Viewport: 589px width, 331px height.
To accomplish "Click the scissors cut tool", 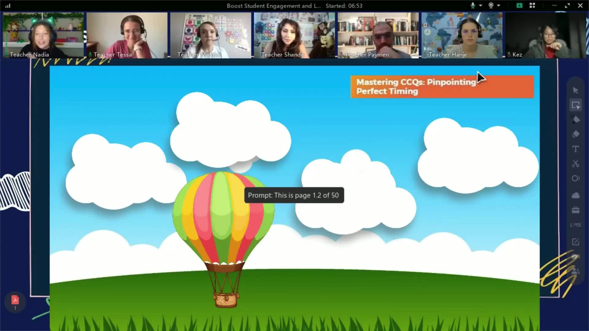I will (x=576, y=164).
